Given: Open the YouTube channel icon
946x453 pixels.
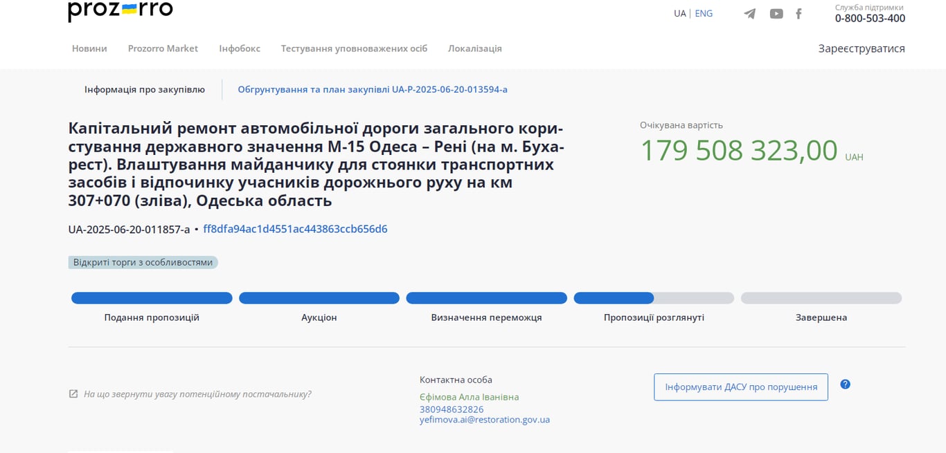Looking at the screenshot, I should click(x=776, y=13).
